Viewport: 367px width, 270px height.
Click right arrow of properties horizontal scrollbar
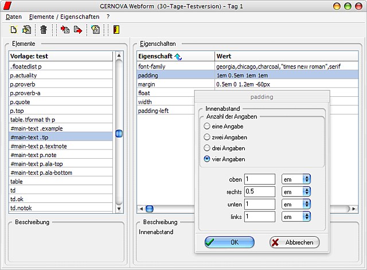click(354, 209)
